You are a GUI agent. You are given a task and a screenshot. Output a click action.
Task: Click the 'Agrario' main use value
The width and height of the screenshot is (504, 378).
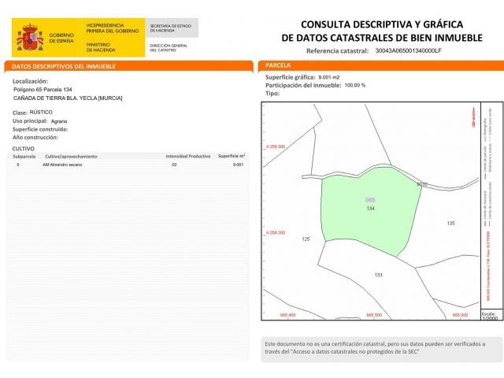click(x=59, y=121)
